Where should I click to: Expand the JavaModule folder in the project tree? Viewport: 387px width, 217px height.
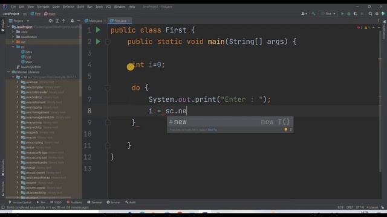pos(13,37)
